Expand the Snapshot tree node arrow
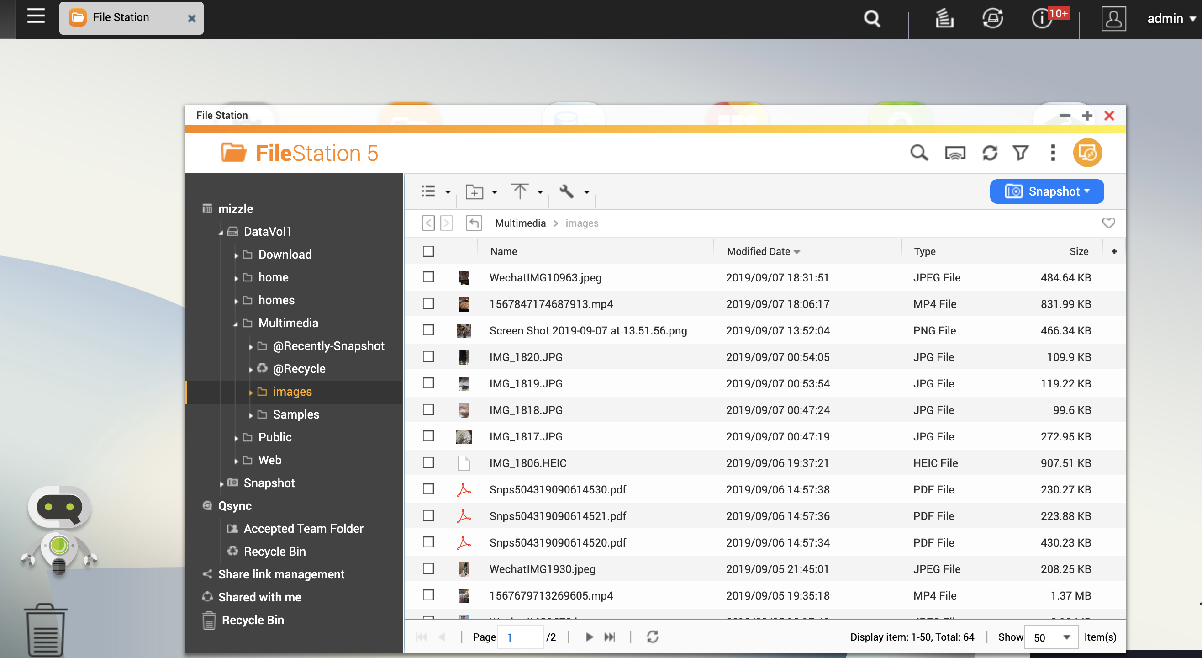The width and height of the screenshot is (1202, 658). (x=221, y=484)
